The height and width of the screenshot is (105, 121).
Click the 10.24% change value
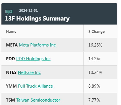click(x=95, y=72)
